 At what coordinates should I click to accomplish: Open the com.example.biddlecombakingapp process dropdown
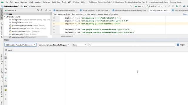point(54,45)
